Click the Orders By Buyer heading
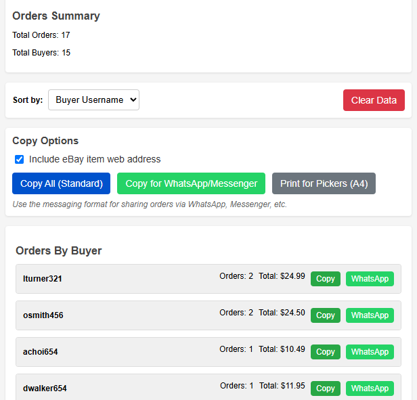Image resolution: width=417 pixels, height=400 pixels. (58, 251)
